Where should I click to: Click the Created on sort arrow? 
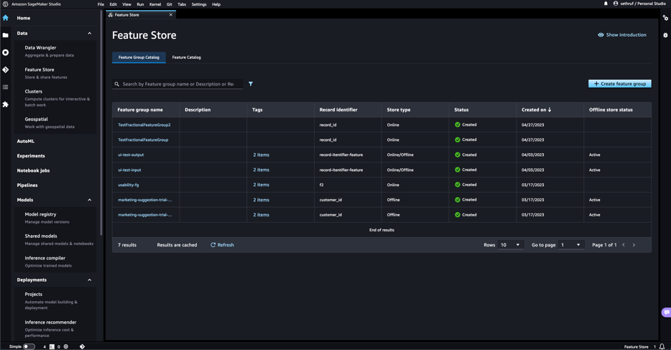point(550,109)
